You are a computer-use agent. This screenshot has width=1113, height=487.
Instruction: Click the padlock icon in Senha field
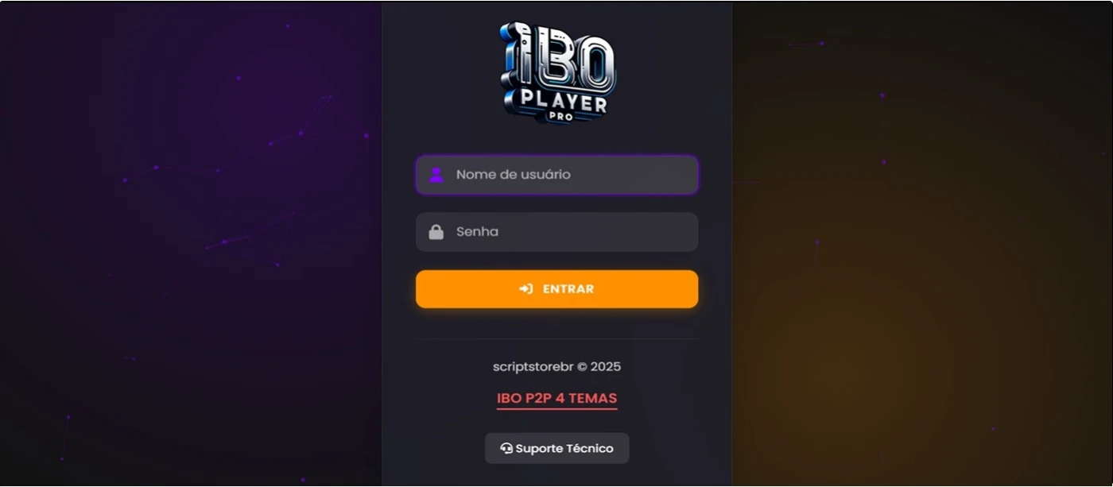[x=436, y=232]
